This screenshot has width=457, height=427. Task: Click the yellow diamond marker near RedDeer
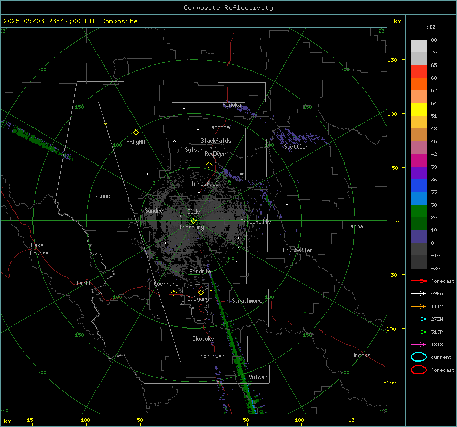[209, 165]
